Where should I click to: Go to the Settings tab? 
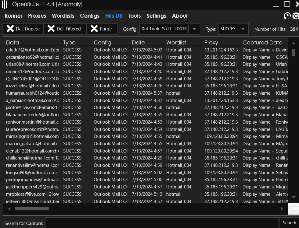[x=156, y=16]
